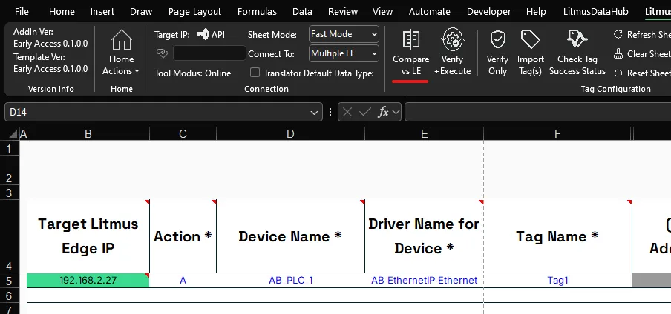This screenshot has height=314, width=671.
Task: Click the Target IP input field
Action: pos(209,53)
